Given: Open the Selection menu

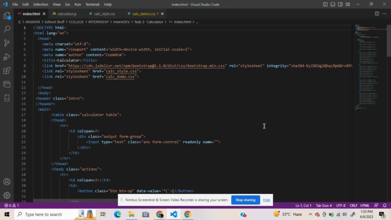Looking at the screenshot, I should pos(41,4).
